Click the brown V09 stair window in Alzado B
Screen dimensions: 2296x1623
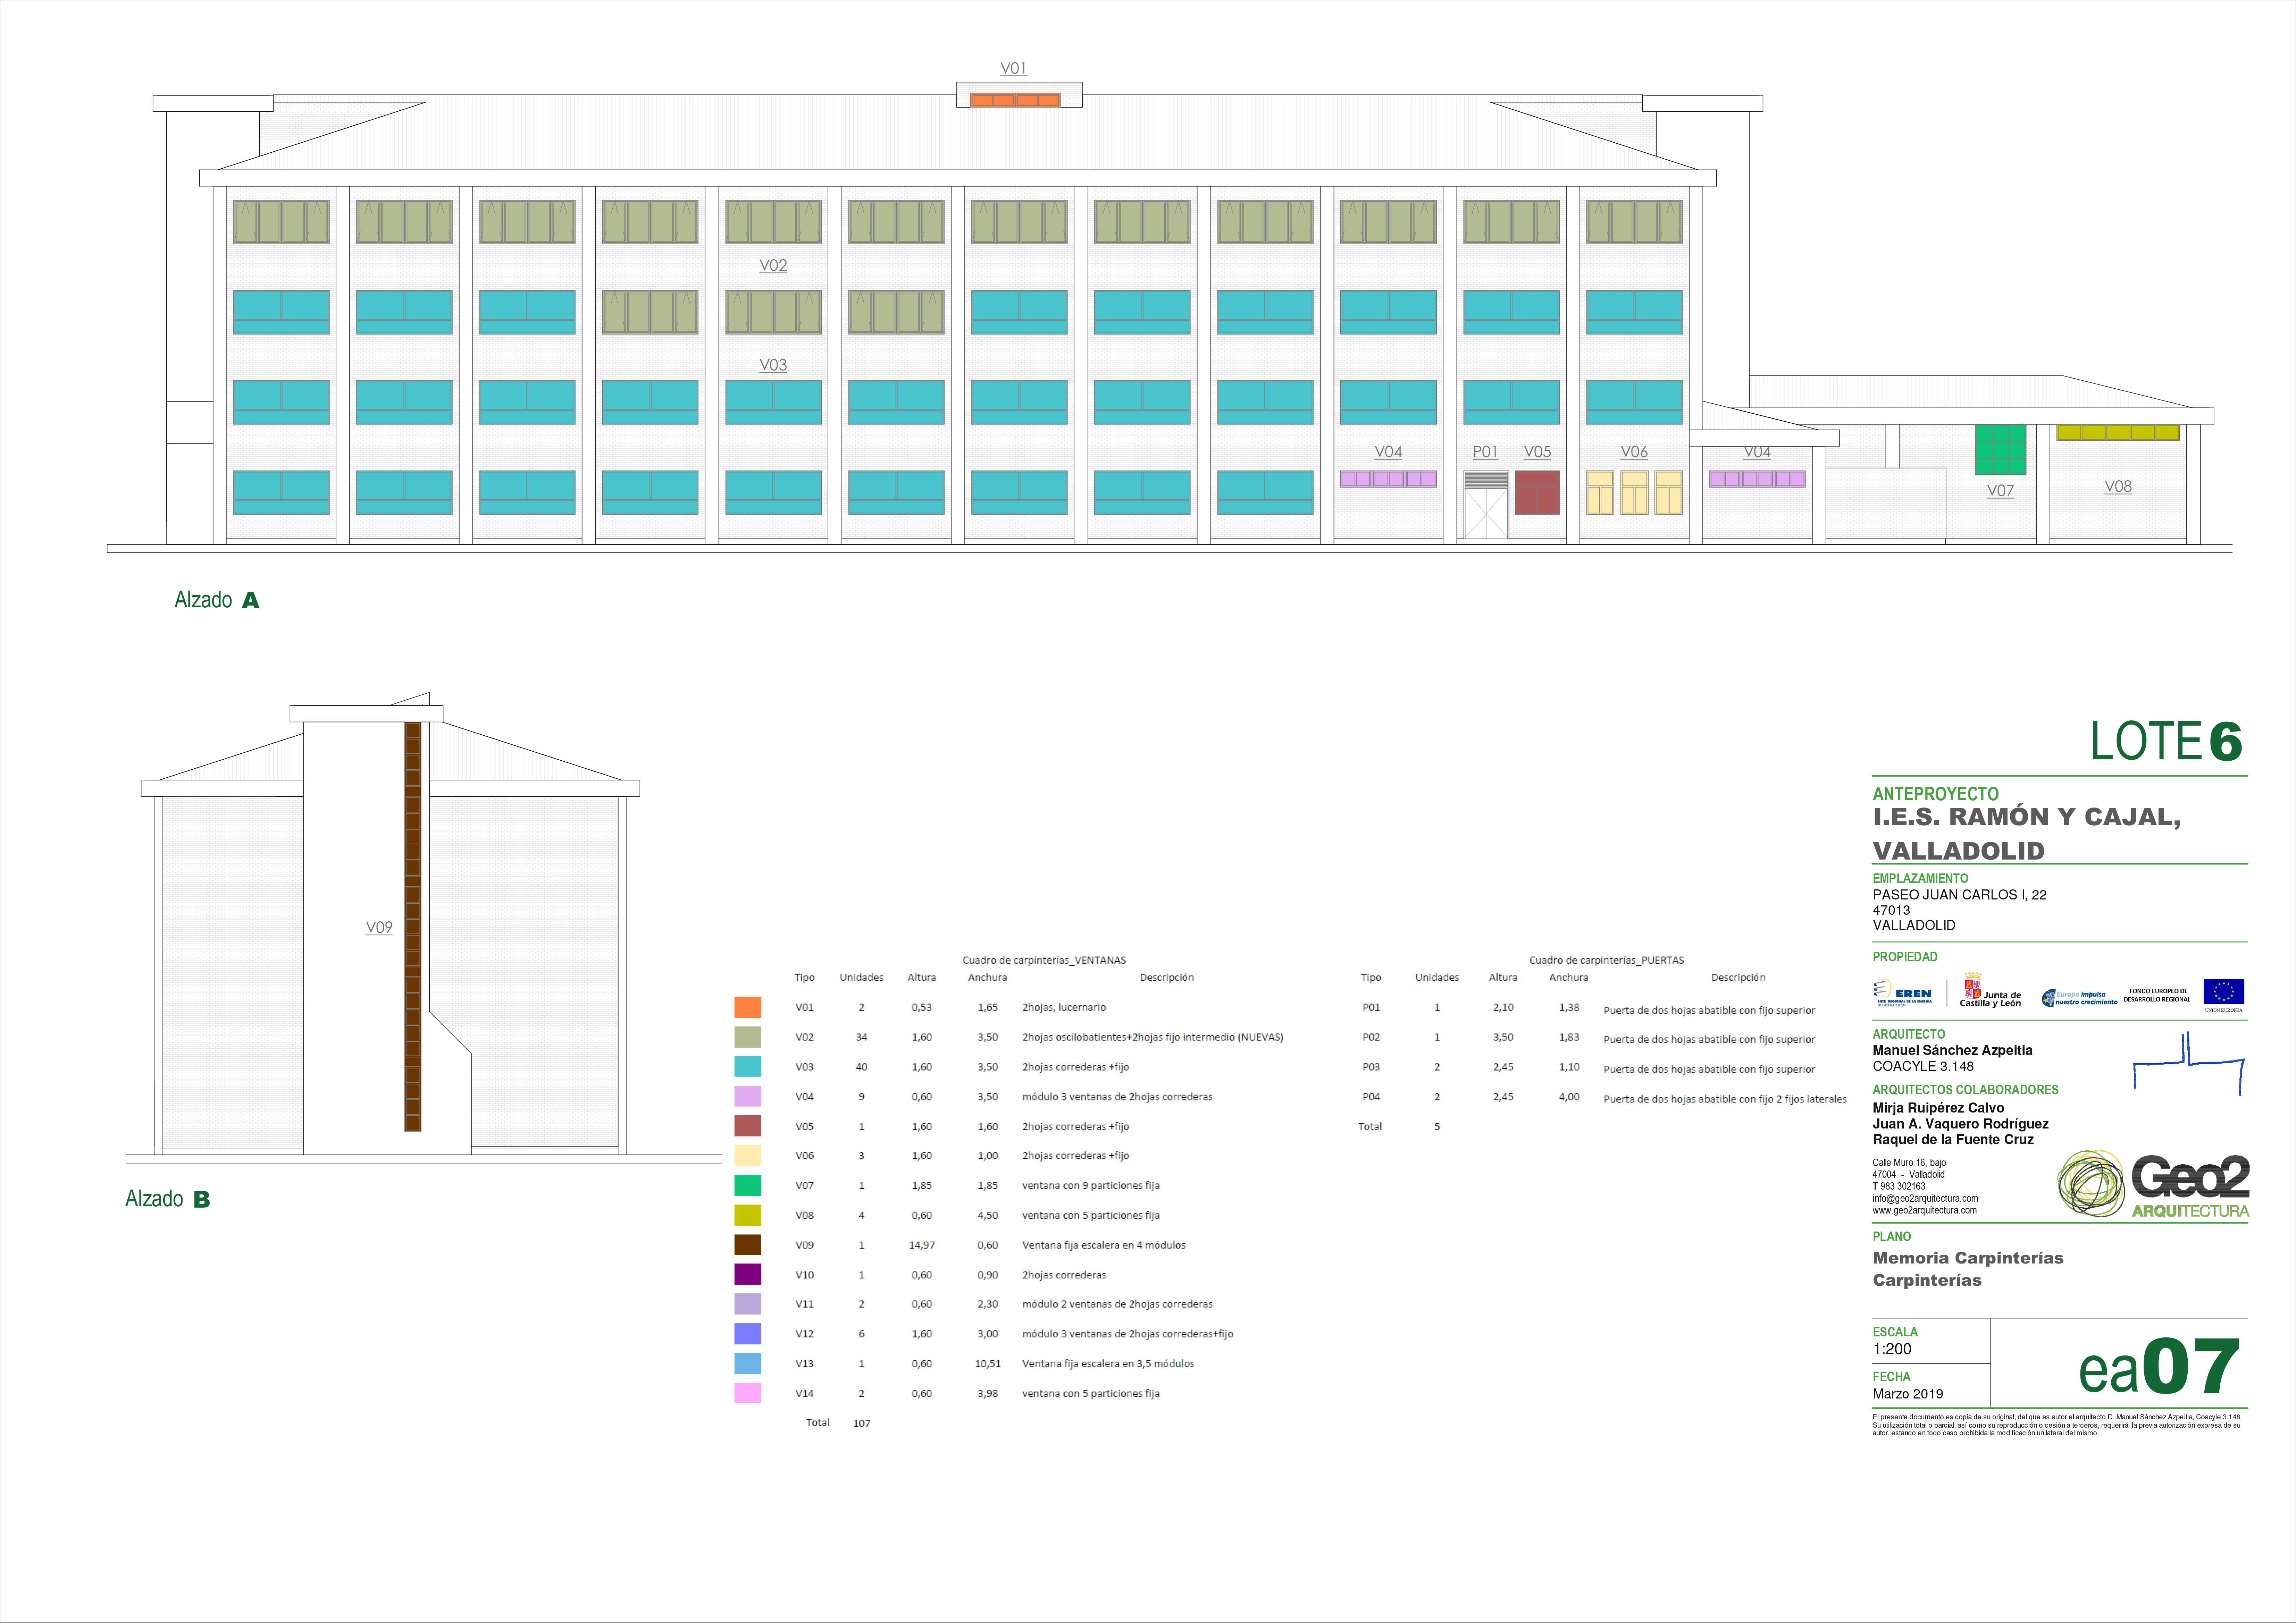click(x=413, y=927)
